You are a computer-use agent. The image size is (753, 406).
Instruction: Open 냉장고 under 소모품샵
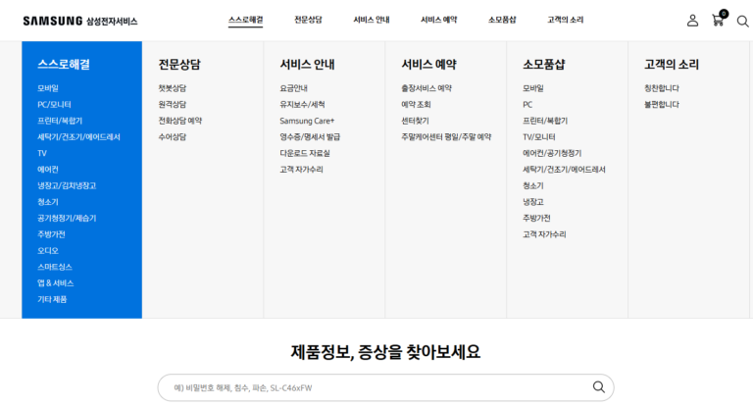coord(533,202)
